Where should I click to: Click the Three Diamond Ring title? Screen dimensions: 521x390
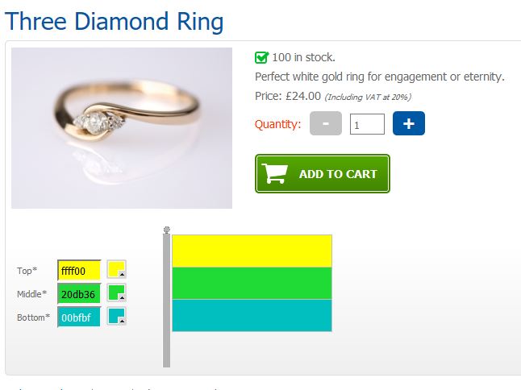point(115,22)
